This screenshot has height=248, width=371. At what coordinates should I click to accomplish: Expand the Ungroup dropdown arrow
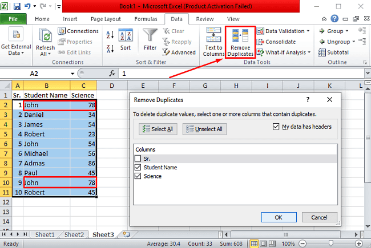tap(354, 42)
